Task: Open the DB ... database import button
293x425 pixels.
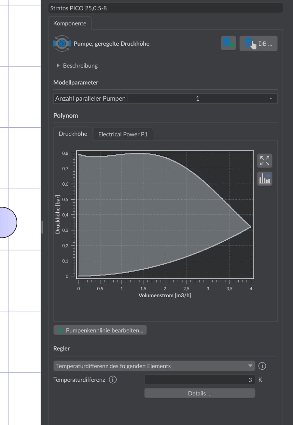Action: (258, 43)
